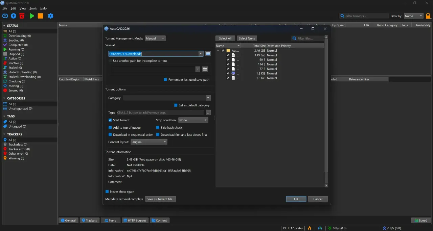This screenshot has width=433, height=231.
Task: Open the Content layout dropdown
Action: point(149,142)
